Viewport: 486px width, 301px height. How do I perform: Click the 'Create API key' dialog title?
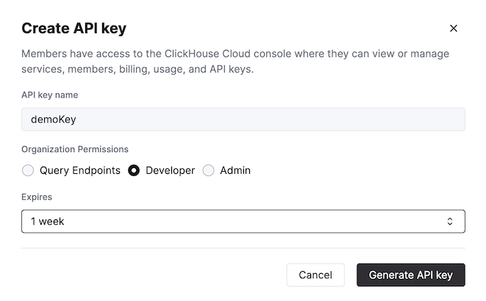[x=74, y=29]
